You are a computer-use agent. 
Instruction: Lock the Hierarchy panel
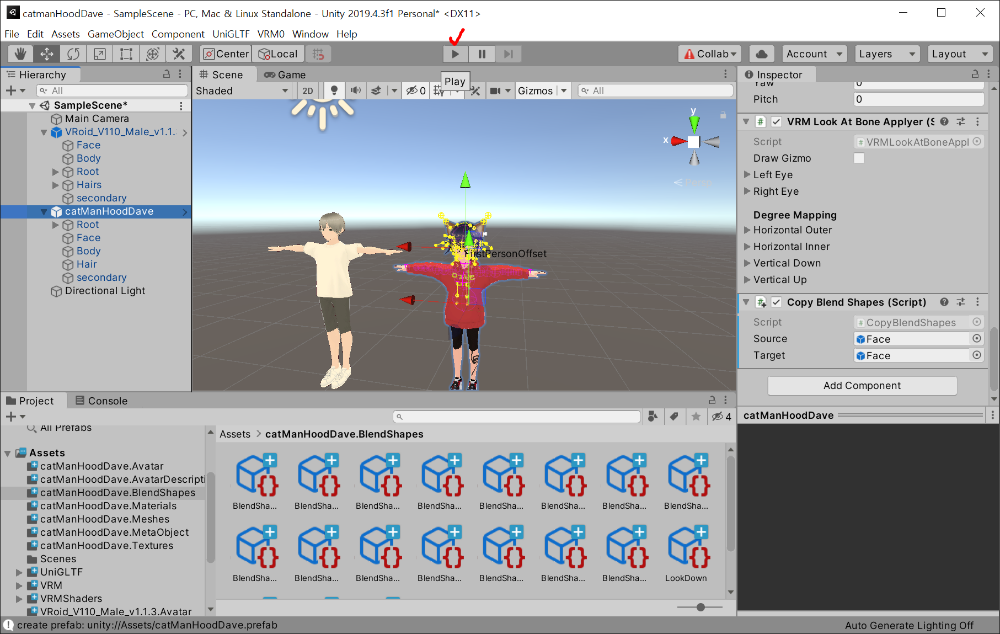click(x=167, y=74)
